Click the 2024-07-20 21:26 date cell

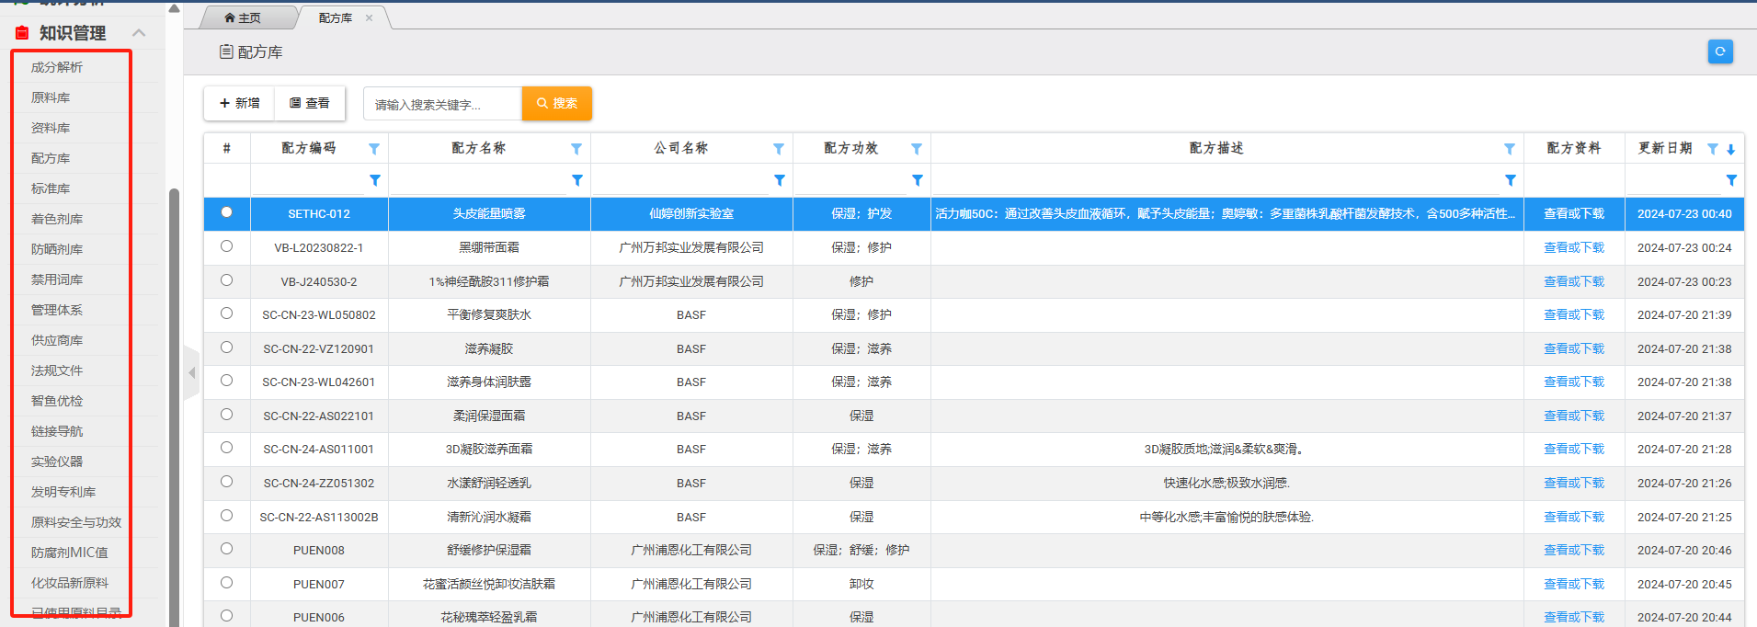1684,483
